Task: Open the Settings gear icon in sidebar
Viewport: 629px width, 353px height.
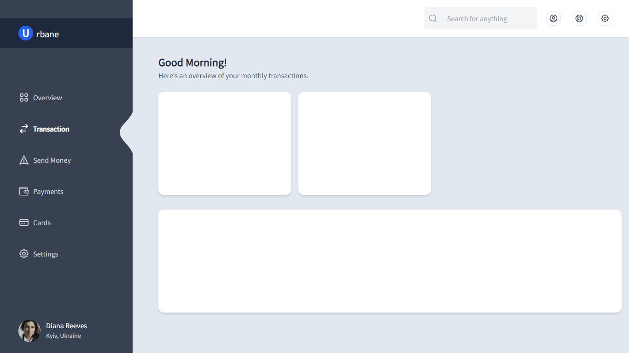Action: coord(23,254)
